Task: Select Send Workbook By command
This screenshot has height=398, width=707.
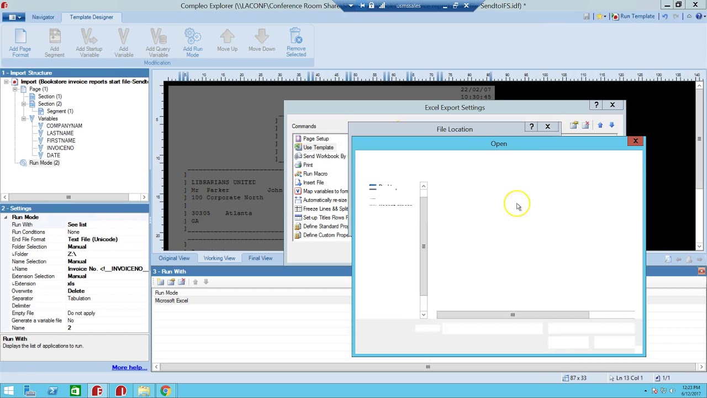Action: tap(324, 156)
